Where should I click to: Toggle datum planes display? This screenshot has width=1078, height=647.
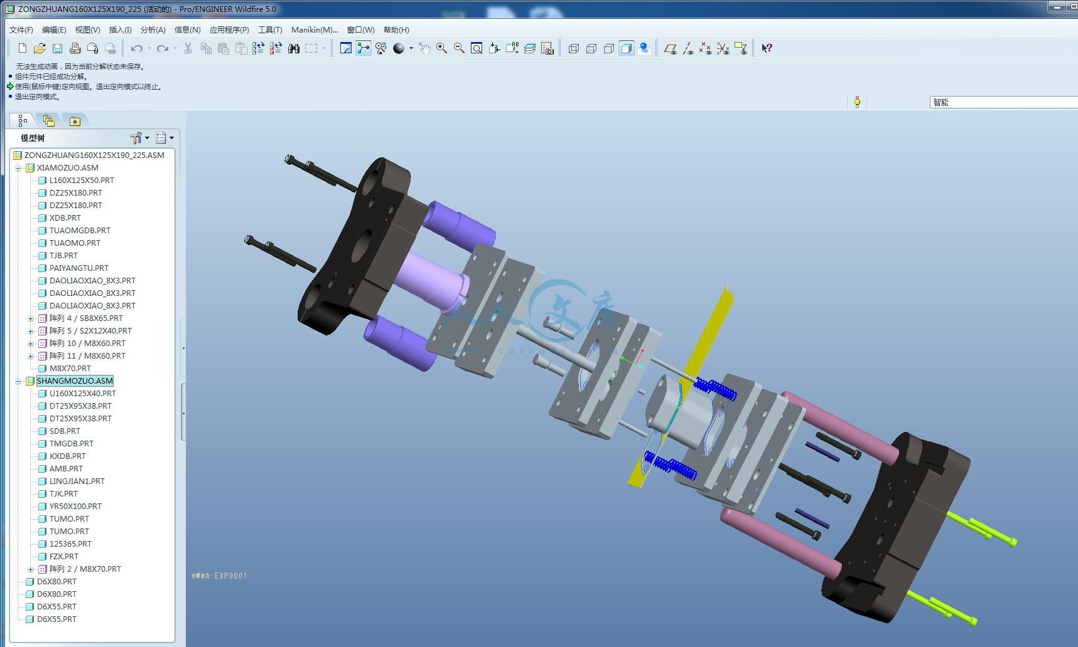coord(671,48)
